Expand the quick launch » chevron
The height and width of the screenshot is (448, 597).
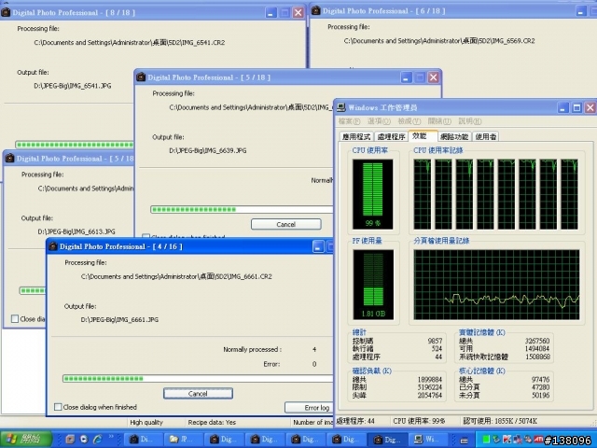(111, 437)
